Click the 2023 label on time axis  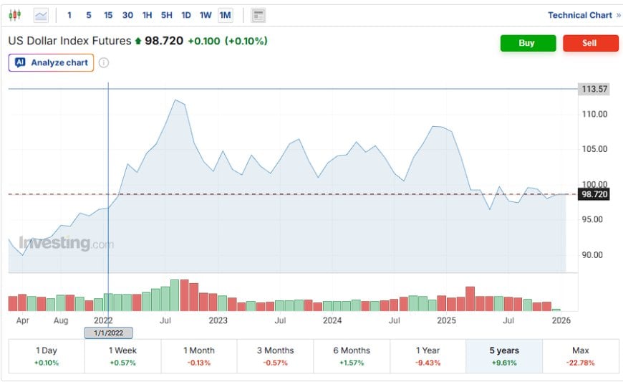click(218, 320)
